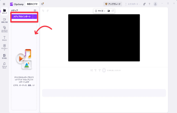Click the アップグレード upgrade button
The image size is (177, 113).
coord(113,4)
